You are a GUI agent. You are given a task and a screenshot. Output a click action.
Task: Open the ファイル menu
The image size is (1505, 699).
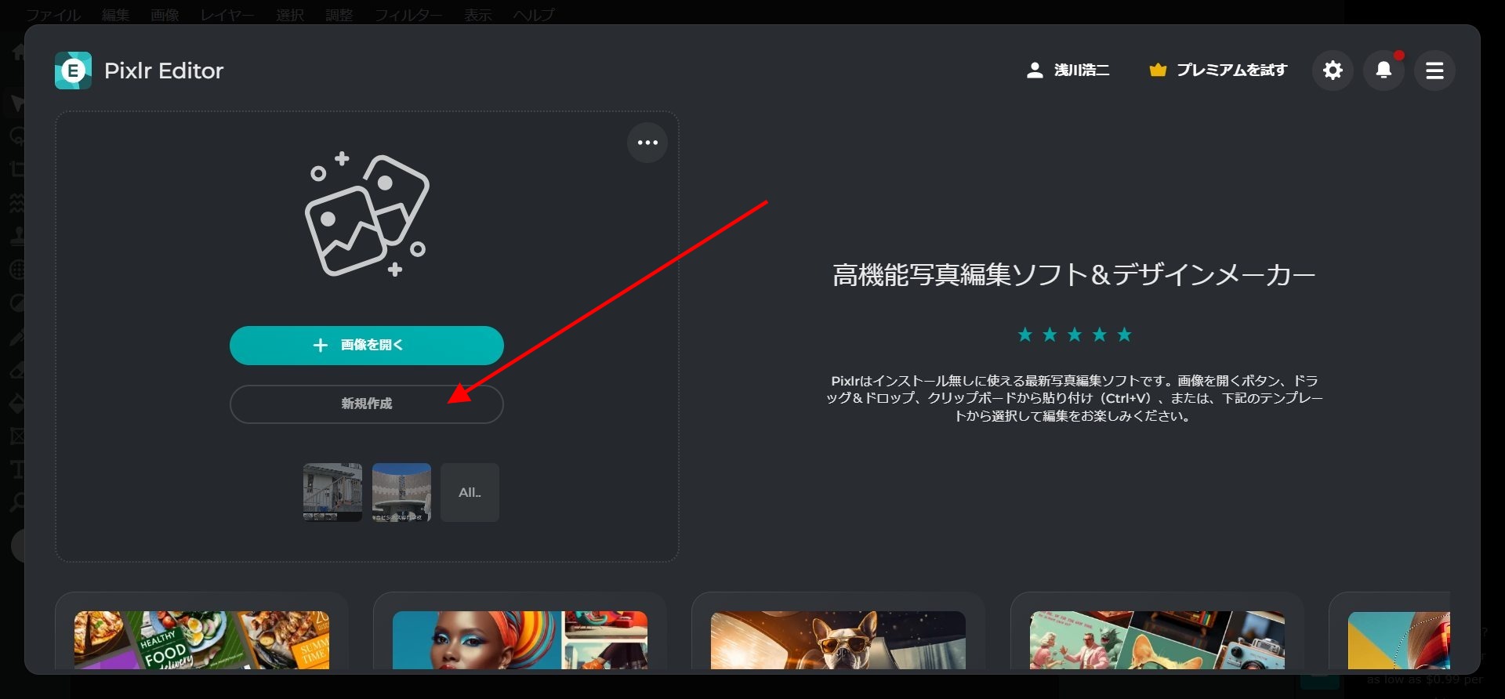pyautogui.click(x=53, y=14)
